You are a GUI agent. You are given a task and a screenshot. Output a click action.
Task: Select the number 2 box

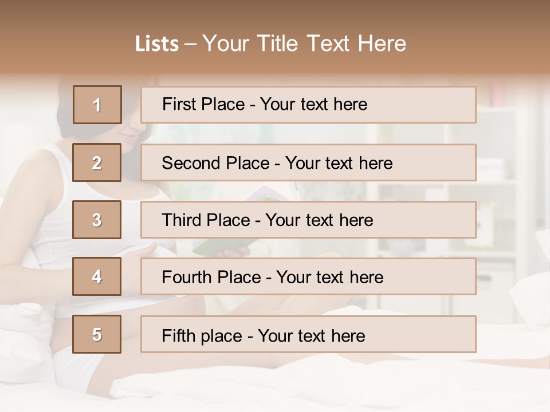pyautogui.click(x=97, y=163)
